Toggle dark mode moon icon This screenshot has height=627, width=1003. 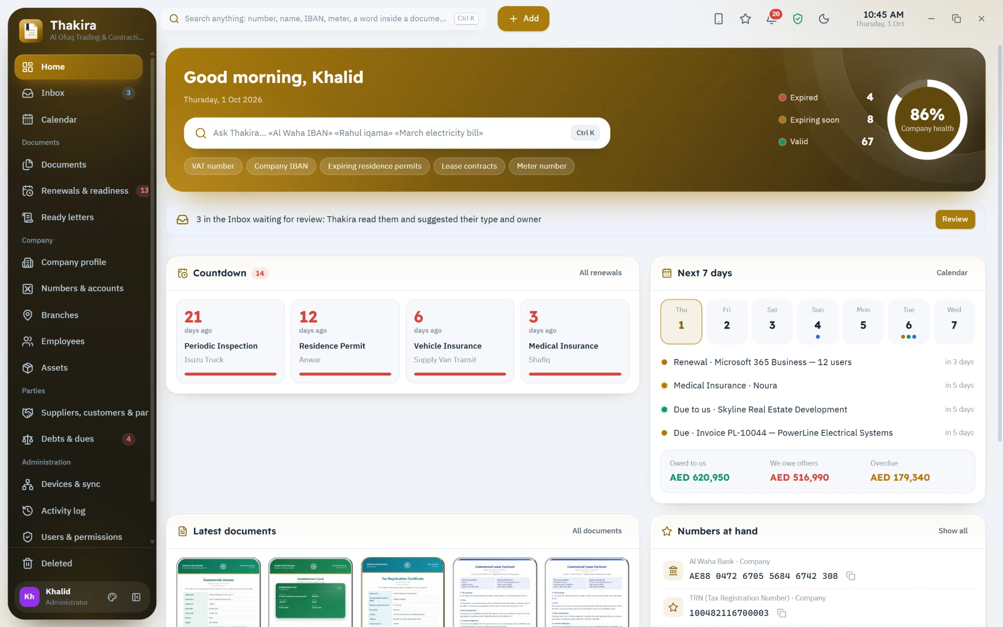coord(824,19)
